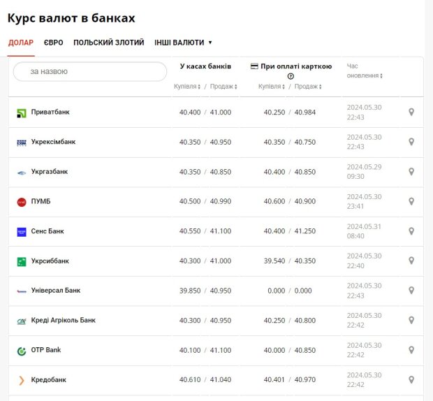Click the card icon beside При оплаті карткою
433x401 pixels.
(x=254, y=66)
